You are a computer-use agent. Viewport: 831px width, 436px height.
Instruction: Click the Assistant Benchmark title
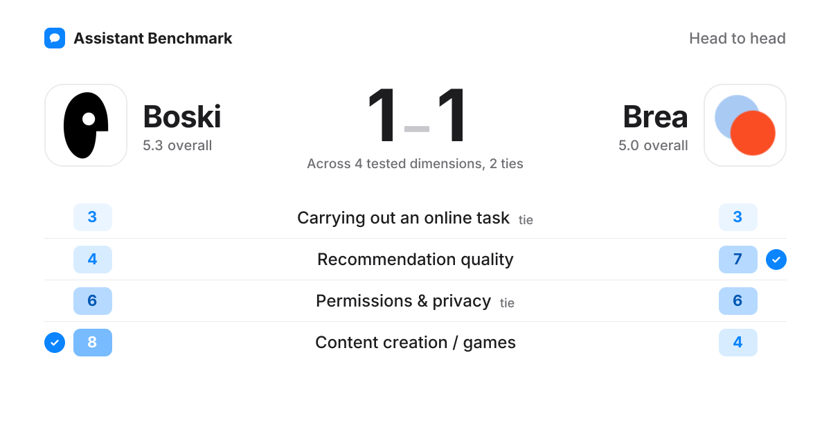click(153, 38)
